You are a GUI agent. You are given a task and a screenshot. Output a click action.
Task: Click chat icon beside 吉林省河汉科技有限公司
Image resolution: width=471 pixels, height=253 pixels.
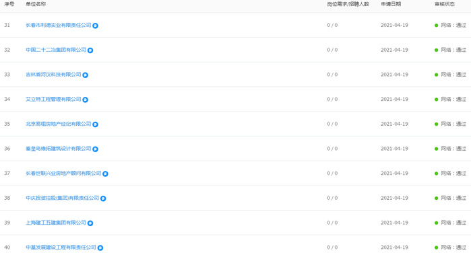click(86, 75)
